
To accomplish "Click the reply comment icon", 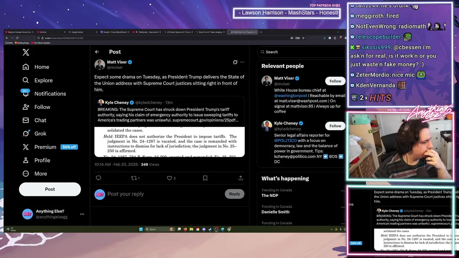I will [99, 178].
